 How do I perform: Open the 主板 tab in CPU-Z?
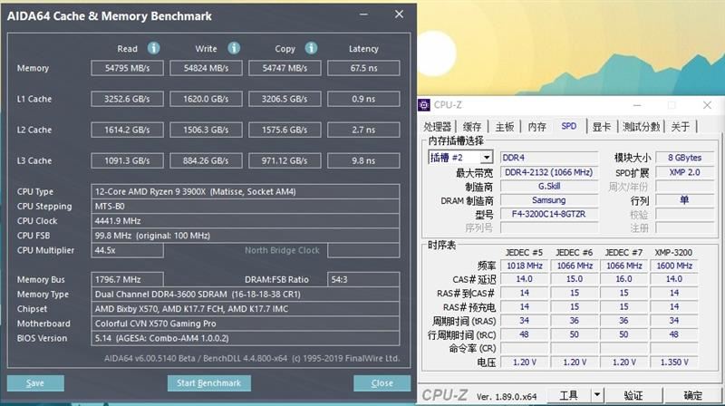click(505, 127)
